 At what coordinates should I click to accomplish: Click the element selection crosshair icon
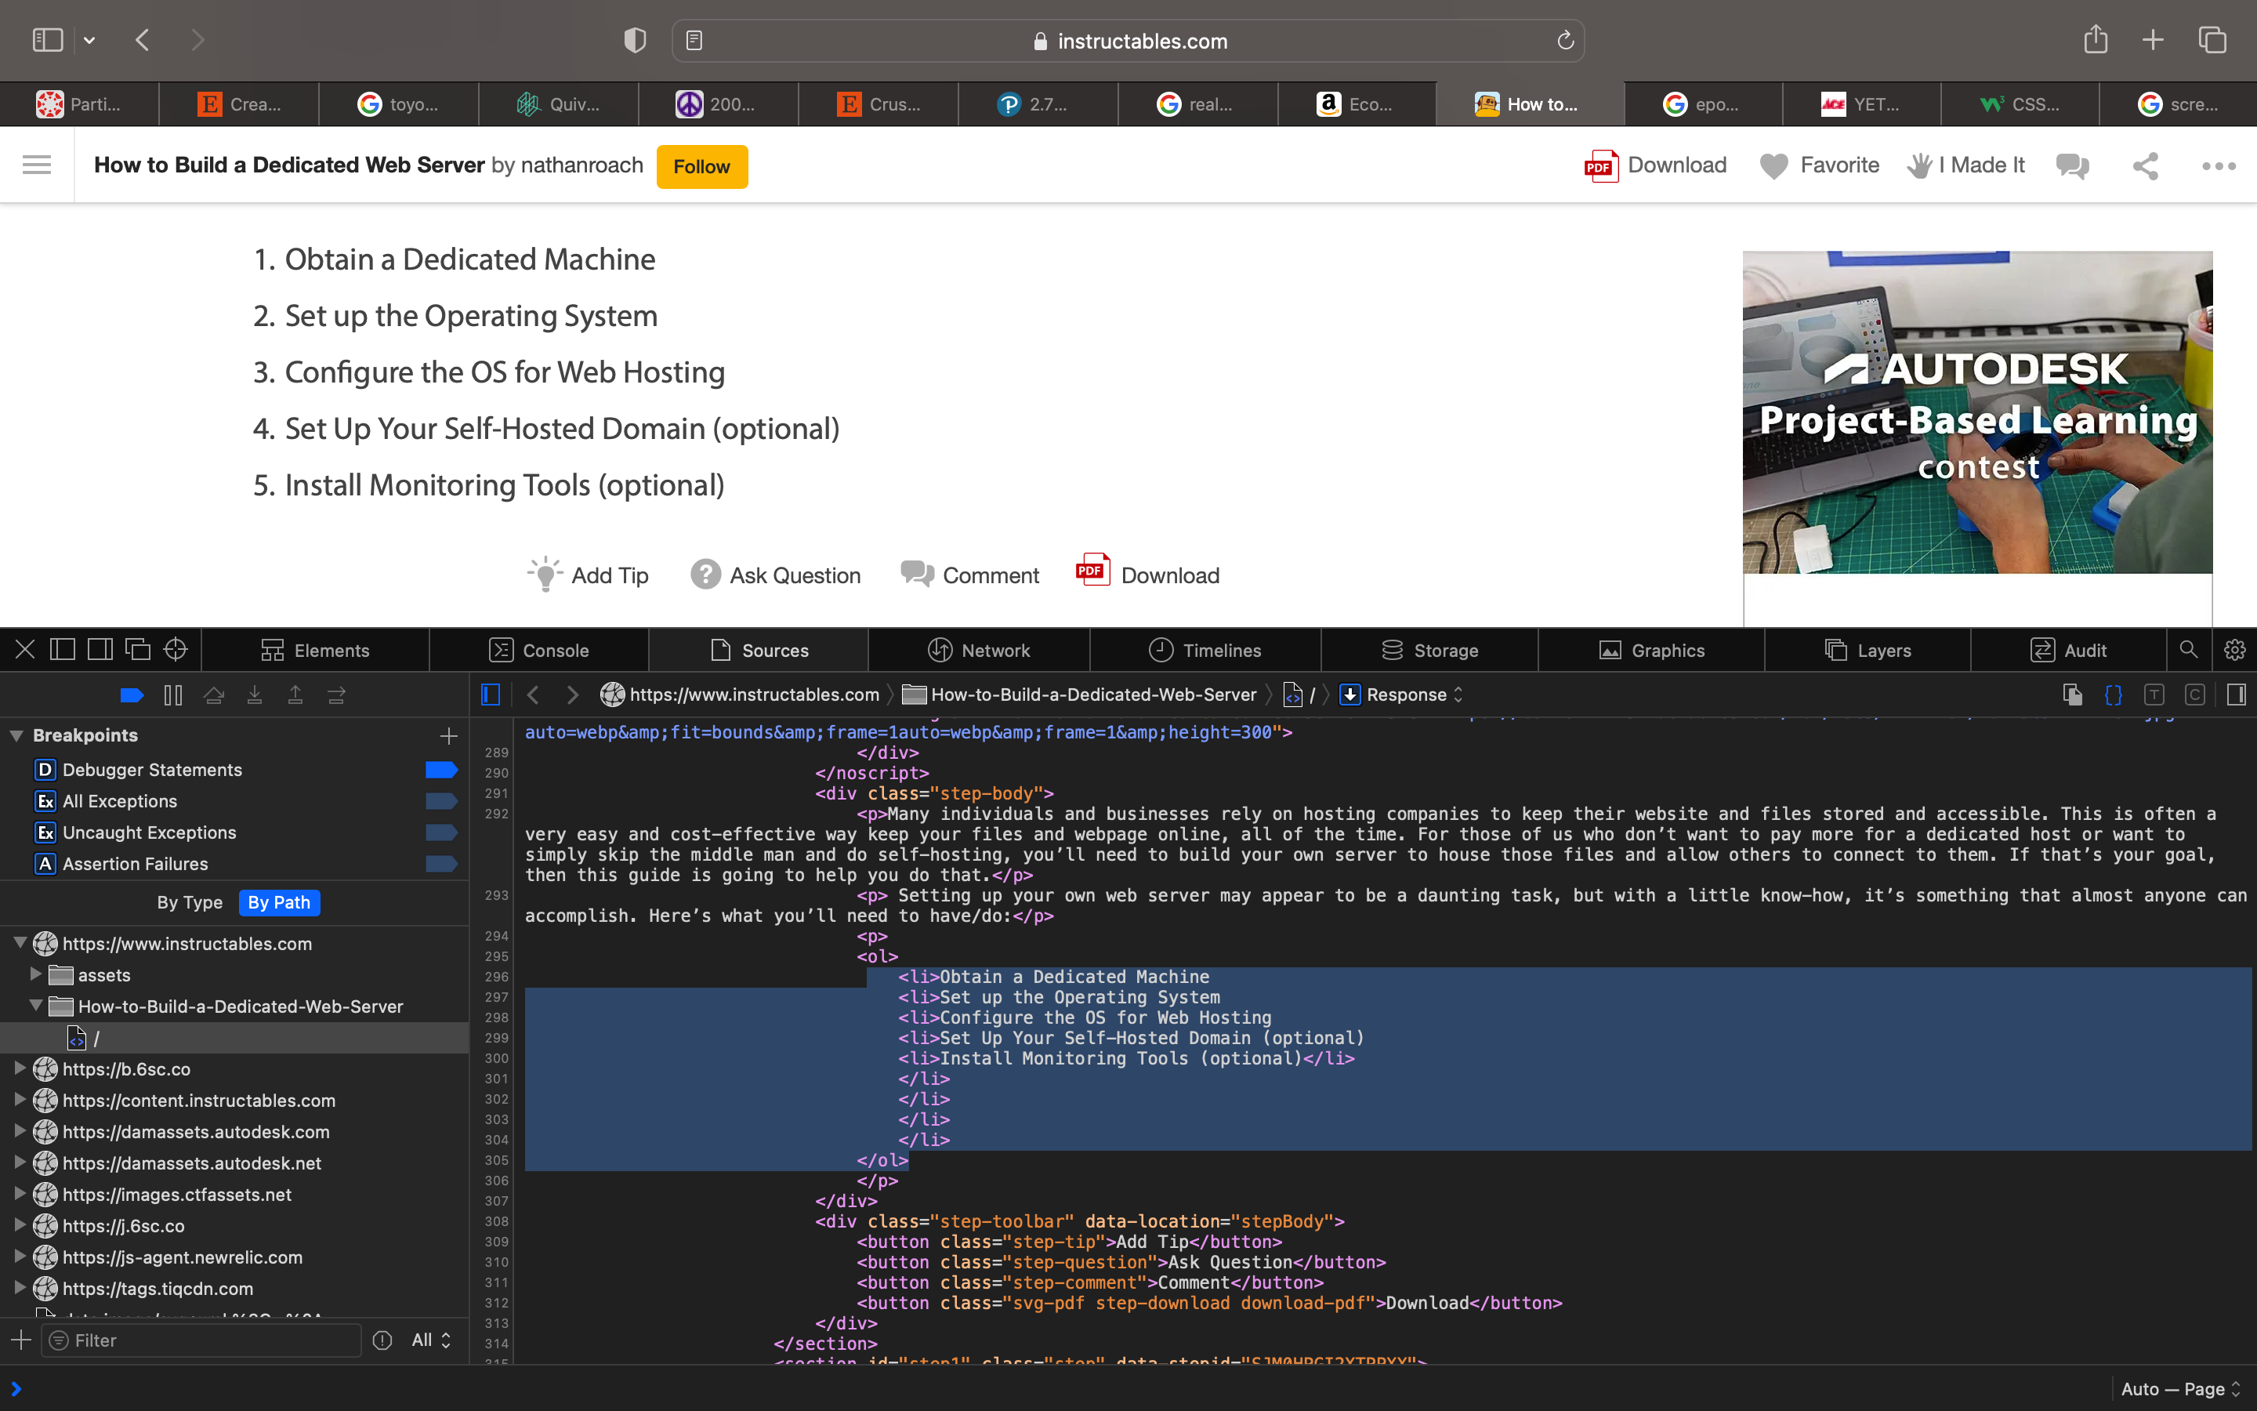[x=176, y=650]
